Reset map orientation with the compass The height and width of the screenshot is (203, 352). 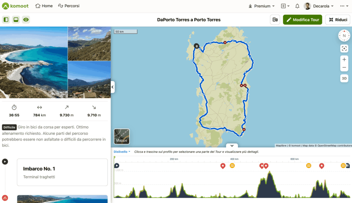tap(344, 35)
